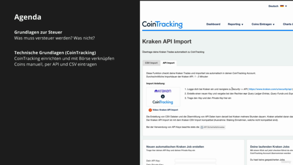Expand the Coins Eintragen menu

click(263, 24)
